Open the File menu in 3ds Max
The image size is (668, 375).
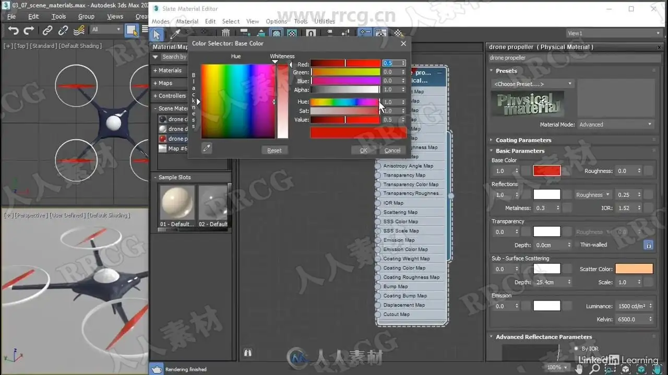tap(11, 16)
